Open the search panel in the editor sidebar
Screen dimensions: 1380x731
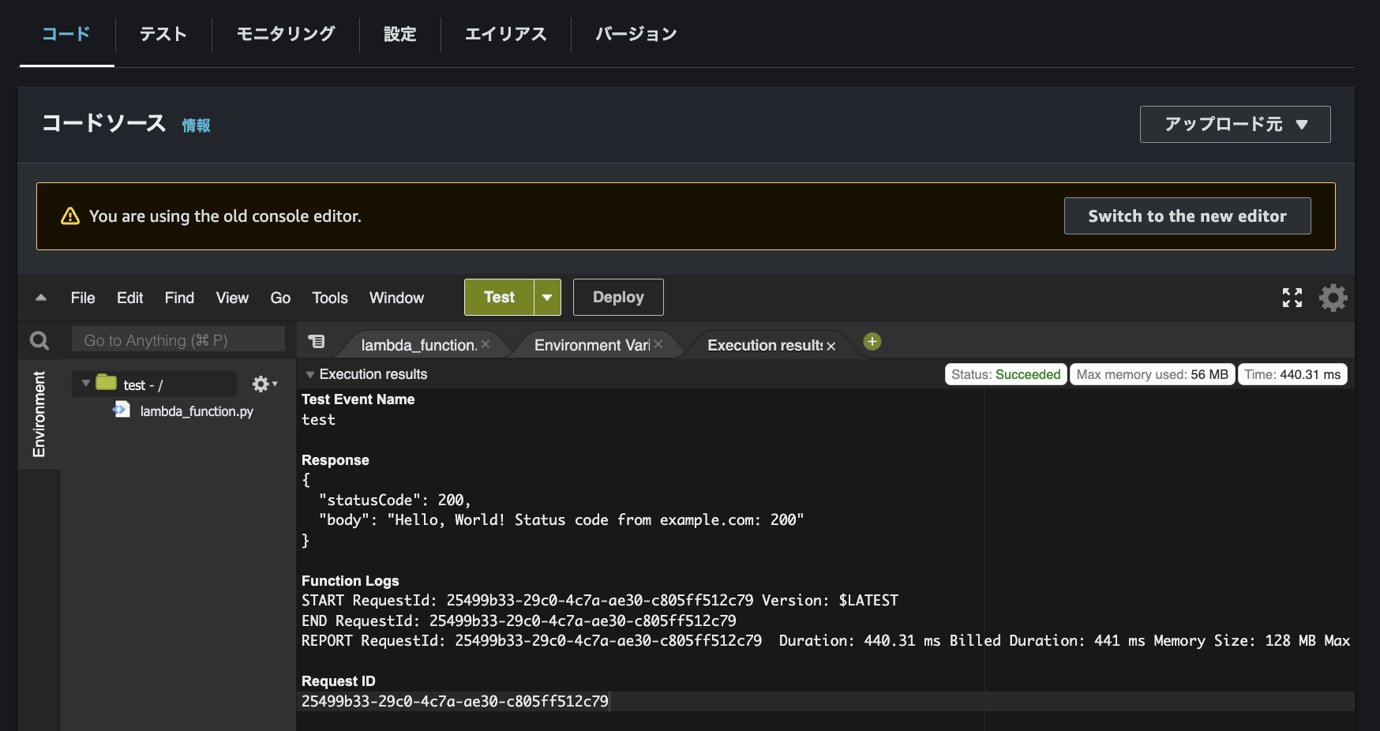[x=39, y=339]
